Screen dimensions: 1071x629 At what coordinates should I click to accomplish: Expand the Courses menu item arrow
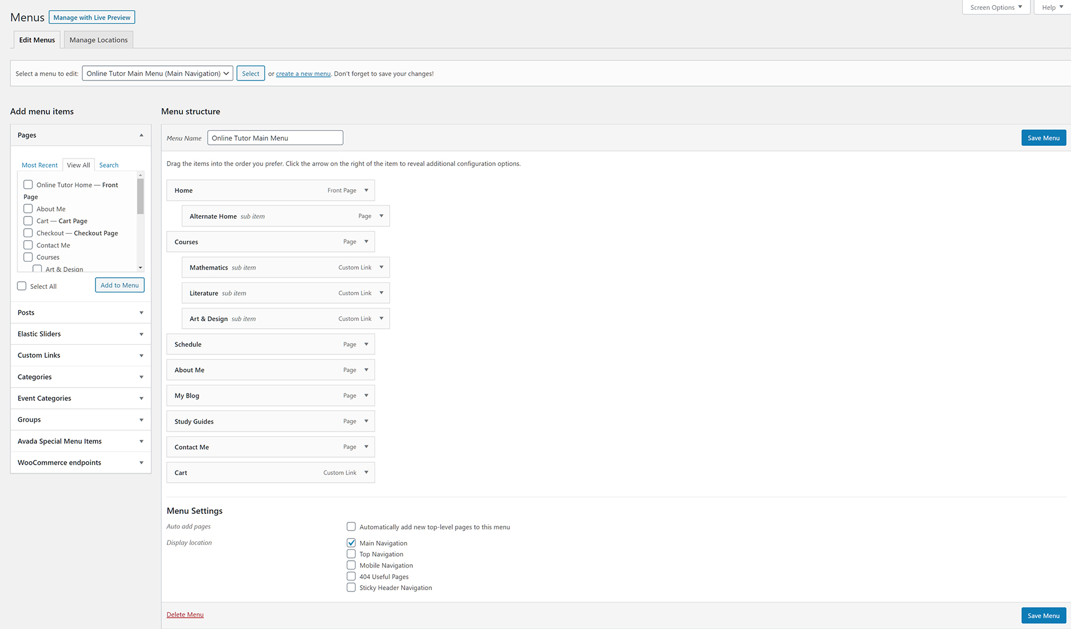(366, 242)
